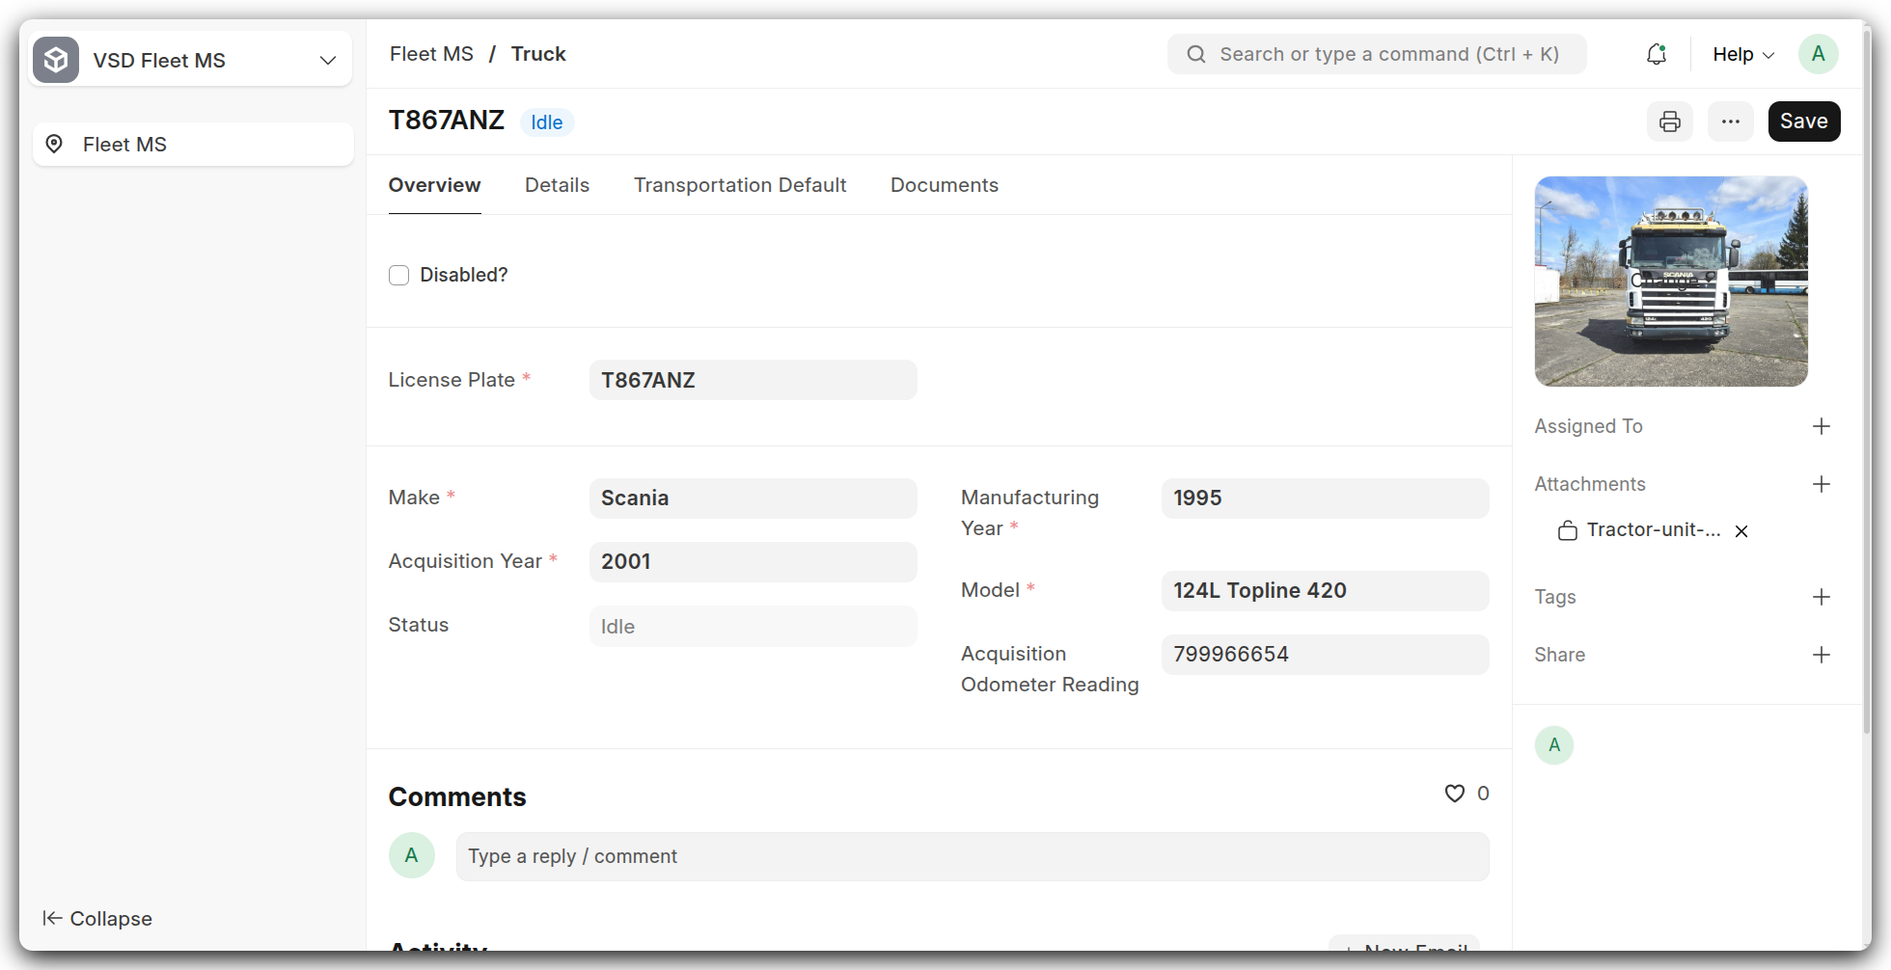Go to Fleet MS breadcrumb

coord(431,54)
